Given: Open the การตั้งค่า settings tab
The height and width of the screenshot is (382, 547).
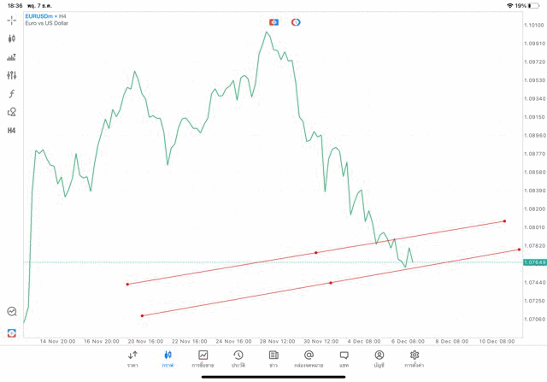Looking at the screenshot, I should (x=415, y=359).
